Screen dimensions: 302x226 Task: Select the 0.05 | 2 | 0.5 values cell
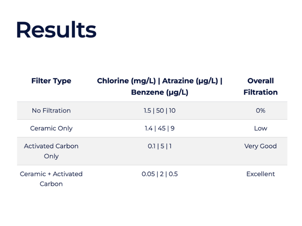click(159, 174)
